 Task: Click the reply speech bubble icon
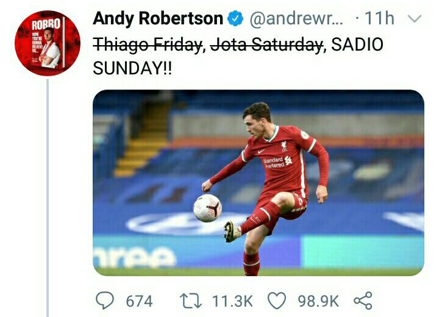pyautogui.click(x=105, y=301)
